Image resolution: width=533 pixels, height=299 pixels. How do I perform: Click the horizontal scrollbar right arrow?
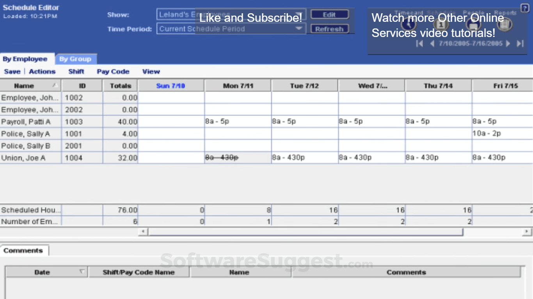[x=527, y=231]
